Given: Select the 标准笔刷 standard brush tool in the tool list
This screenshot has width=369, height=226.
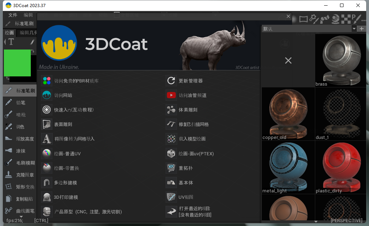Looking at the screenshot, I should coord(20,91).
